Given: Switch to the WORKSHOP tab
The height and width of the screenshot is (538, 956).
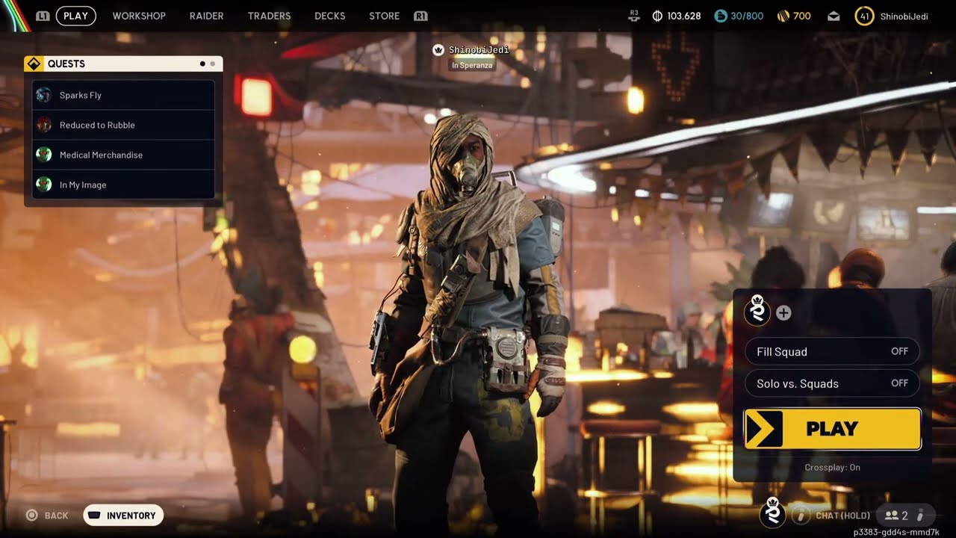Looking at the screenshot, I should 139,16.
